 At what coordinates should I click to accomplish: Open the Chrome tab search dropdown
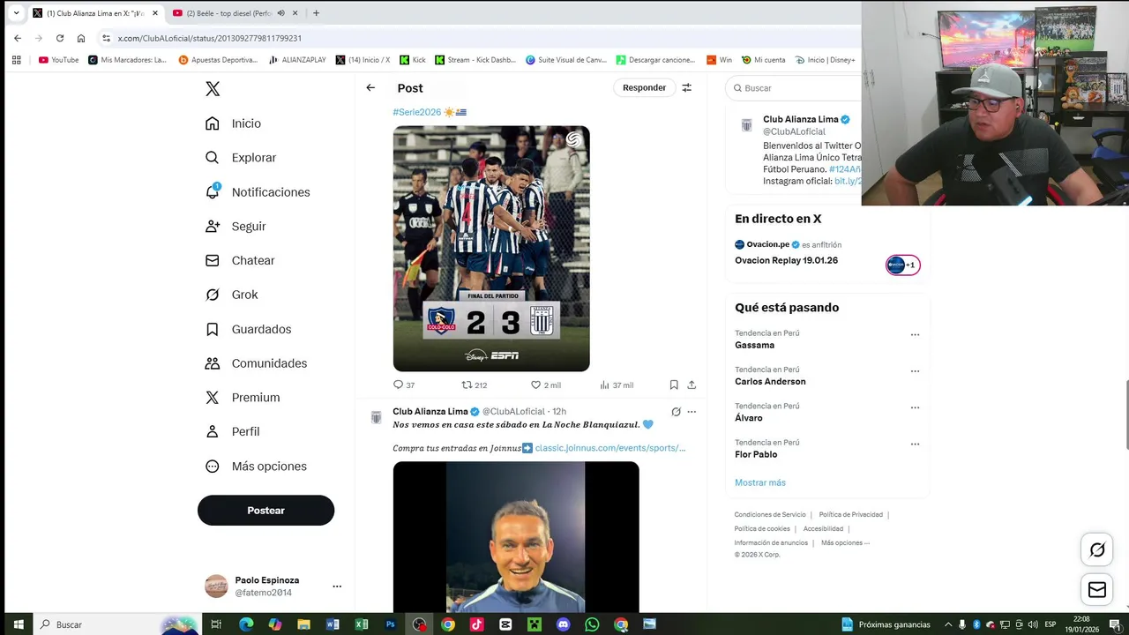coord(16,13)
